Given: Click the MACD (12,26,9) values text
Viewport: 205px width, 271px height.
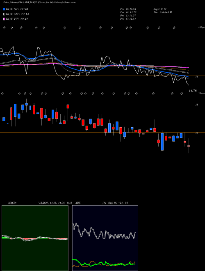Looking at the screenshot, I should [x=55, y=203].
